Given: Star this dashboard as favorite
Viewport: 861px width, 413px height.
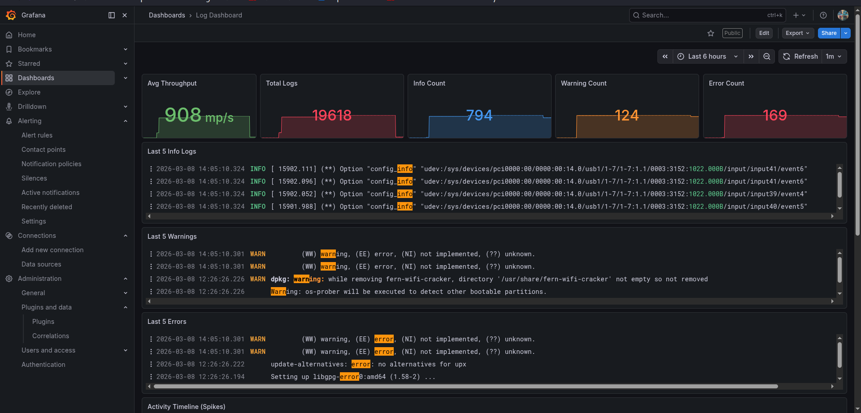Looking at the screenshot, I should (711, 33).
